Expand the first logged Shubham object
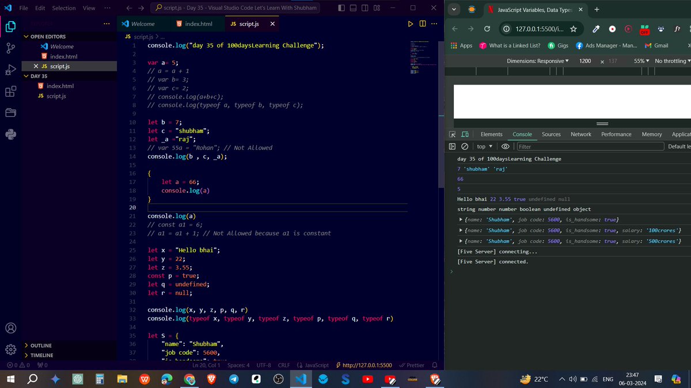Screen dimensions: 691x388 coord(460,220)
